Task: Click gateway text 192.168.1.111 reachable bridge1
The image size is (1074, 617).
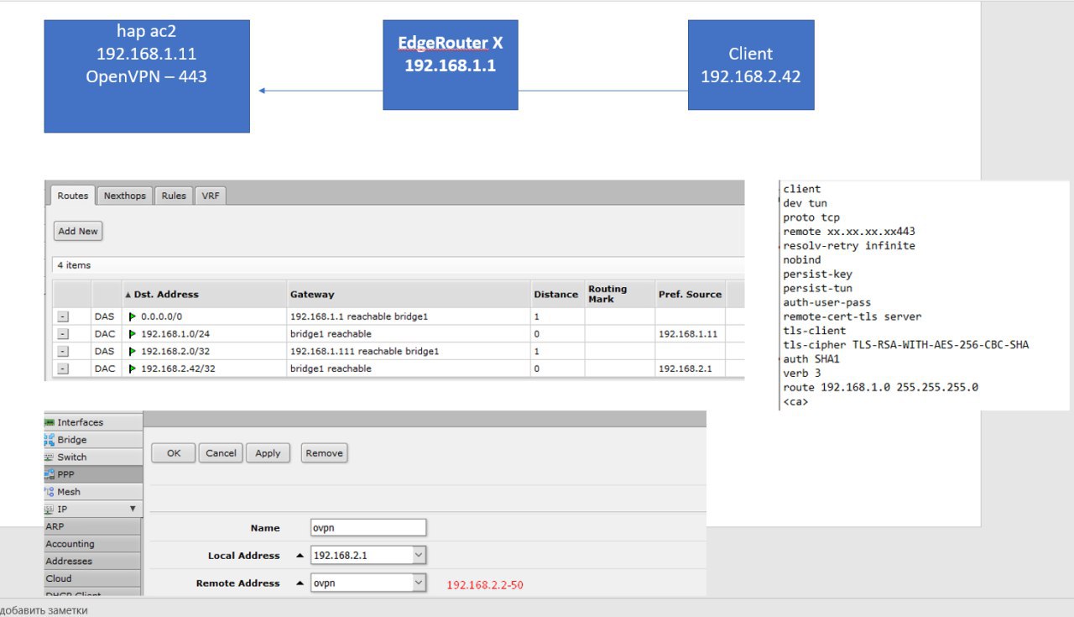Action: tap(364, 351)
